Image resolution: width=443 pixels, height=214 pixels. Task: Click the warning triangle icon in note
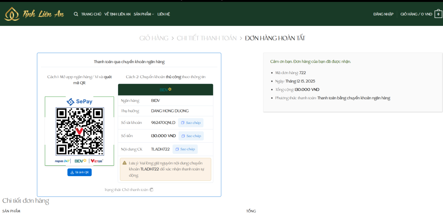pos(125,163)
